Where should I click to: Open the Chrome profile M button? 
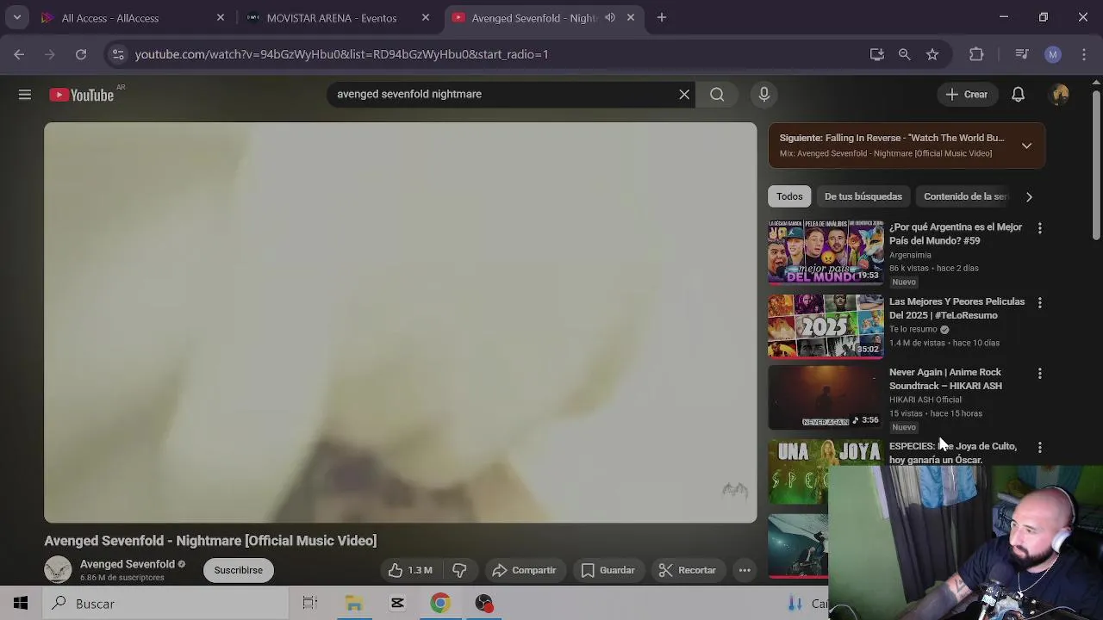(x=1053, y=54)
